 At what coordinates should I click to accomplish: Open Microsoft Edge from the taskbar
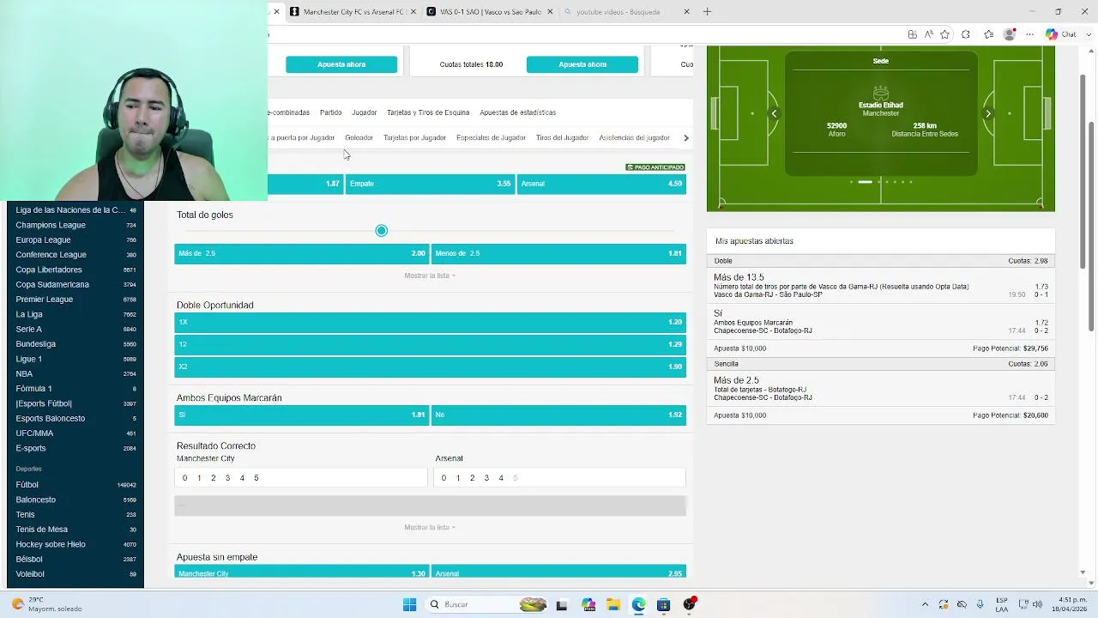(638, 604)
